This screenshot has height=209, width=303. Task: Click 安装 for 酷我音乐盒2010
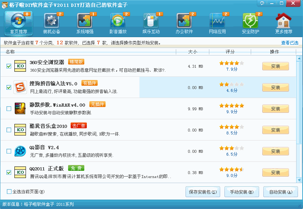[x=275, y=130]
